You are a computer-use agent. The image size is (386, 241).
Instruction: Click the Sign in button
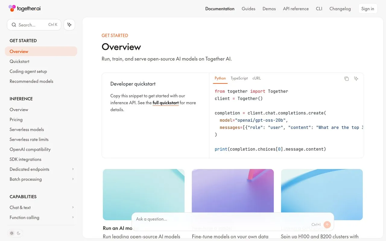point(368,9)
